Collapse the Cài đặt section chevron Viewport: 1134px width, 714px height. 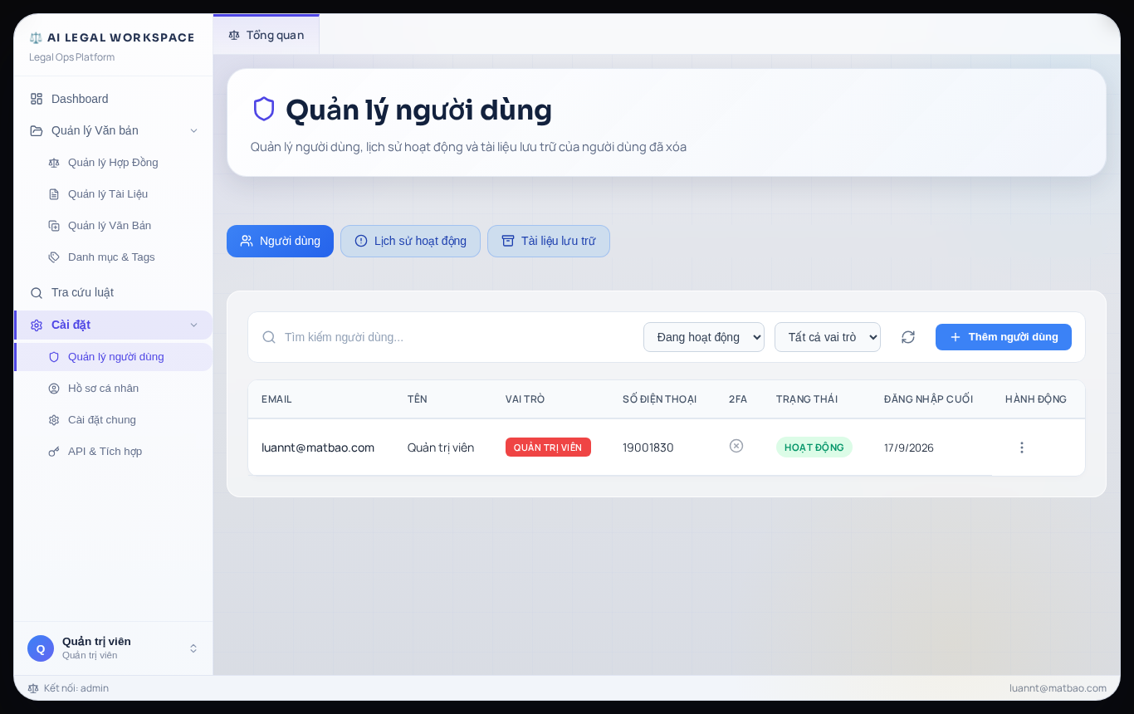pos(193,325)
